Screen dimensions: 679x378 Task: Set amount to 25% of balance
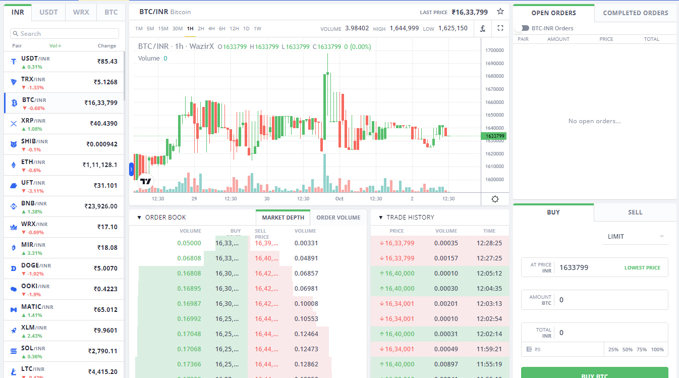[x=613, y=349]
